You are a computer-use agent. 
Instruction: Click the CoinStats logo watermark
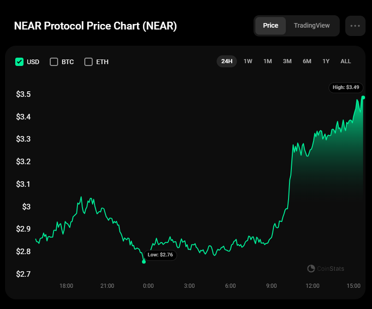click(x=325, y=268)
